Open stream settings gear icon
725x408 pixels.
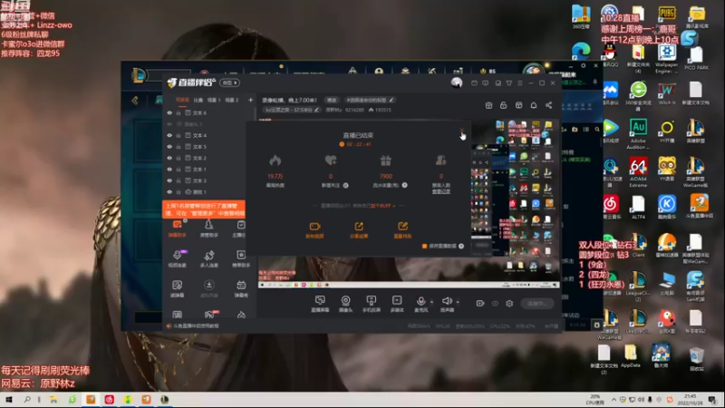click(x=509, y=304)
